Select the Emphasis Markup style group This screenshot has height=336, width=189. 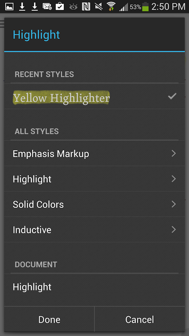94,153
